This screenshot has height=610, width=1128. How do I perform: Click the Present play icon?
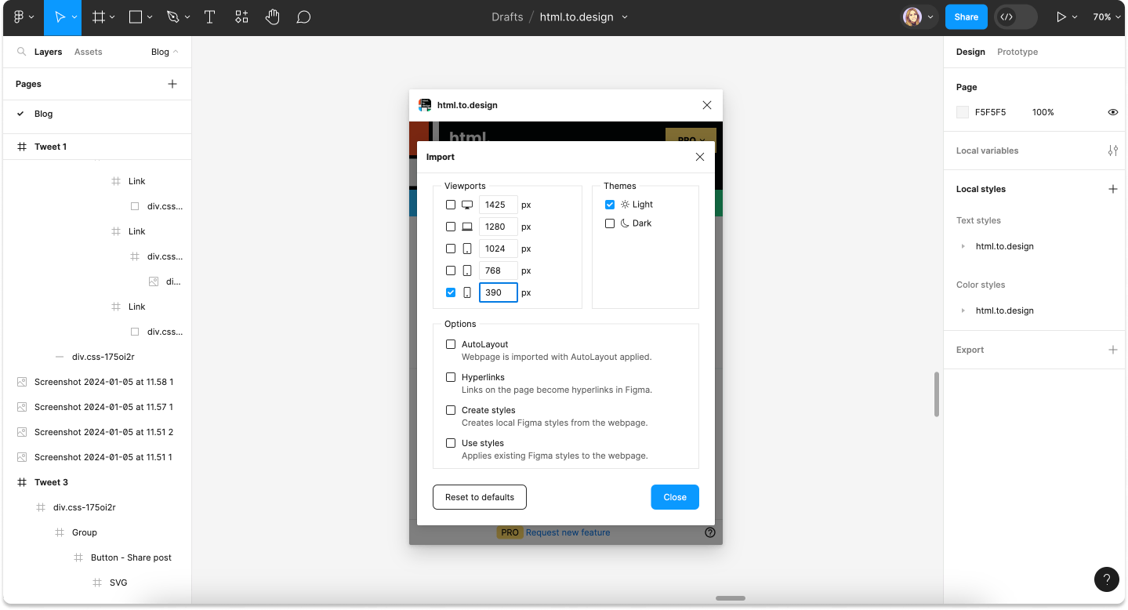(x=1061, y=17)
